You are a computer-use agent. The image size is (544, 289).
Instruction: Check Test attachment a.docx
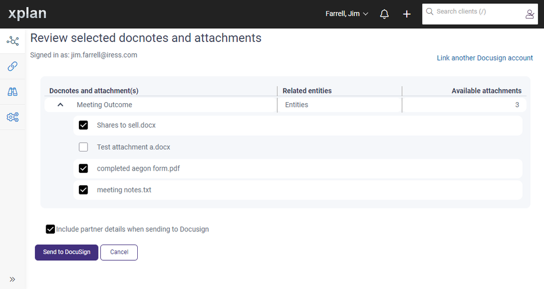tap(83, 147)
